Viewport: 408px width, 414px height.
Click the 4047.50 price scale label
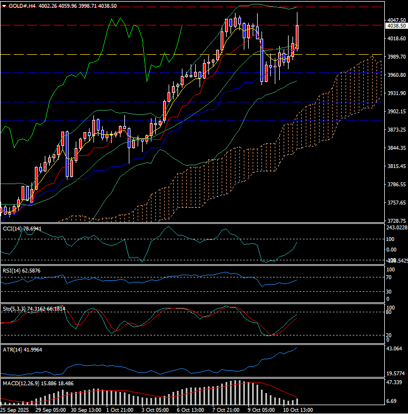(x=396, y=20)
